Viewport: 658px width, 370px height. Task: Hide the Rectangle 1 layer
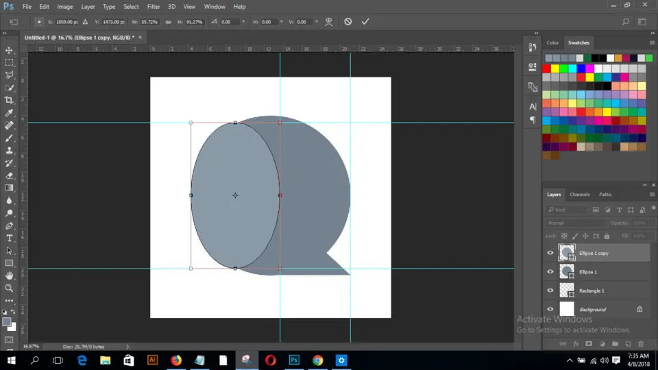550,291
